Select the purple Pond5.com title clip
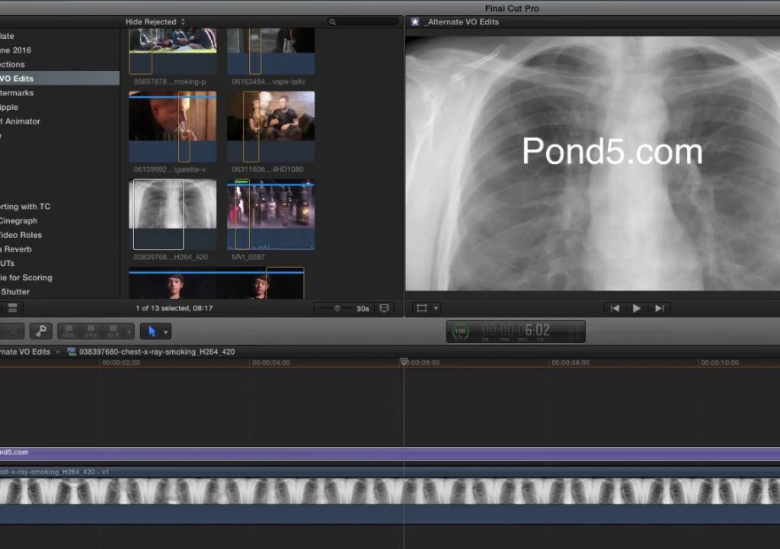 tap(390, 453)
